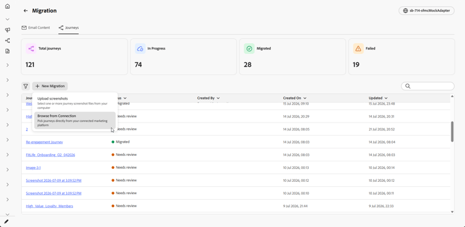Click the Migrated status of Re-engagement Journey

[x=121, y=142]
